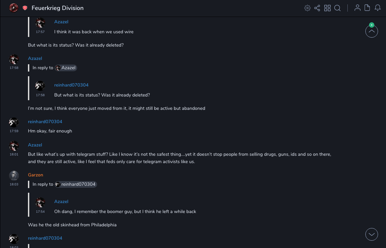
Task: Click the notifications bell icon
Action: (378, 8)
